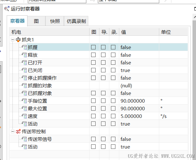Image resolution: width=196 pixels, height=160 pixels.
Task: Select the 抓握的对象 row label
Action: pos(40,86)
